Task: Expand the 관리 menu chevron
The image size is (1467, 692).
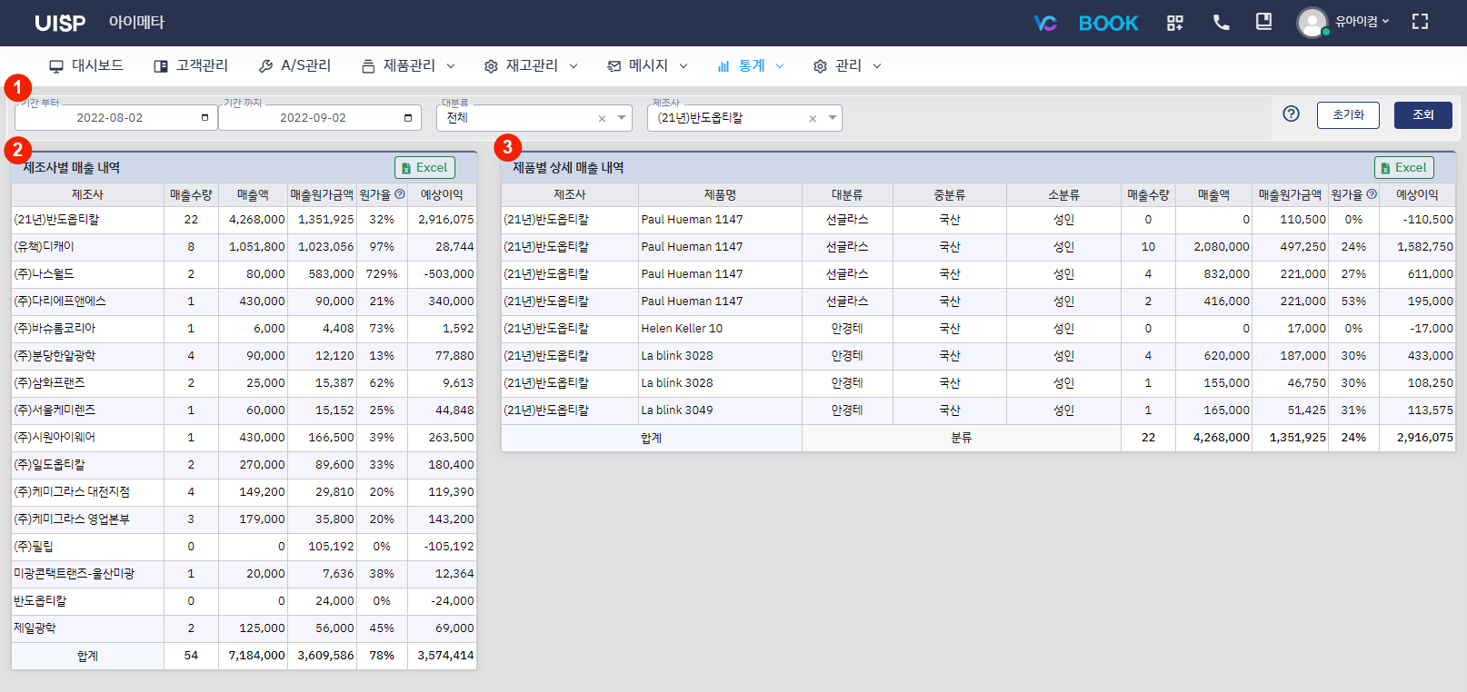Action: (877, 66)
